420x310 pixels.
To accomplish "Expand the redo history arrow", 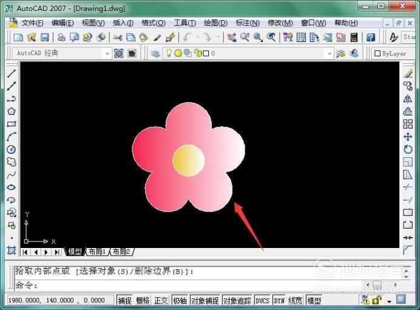I will pos(218,37).
